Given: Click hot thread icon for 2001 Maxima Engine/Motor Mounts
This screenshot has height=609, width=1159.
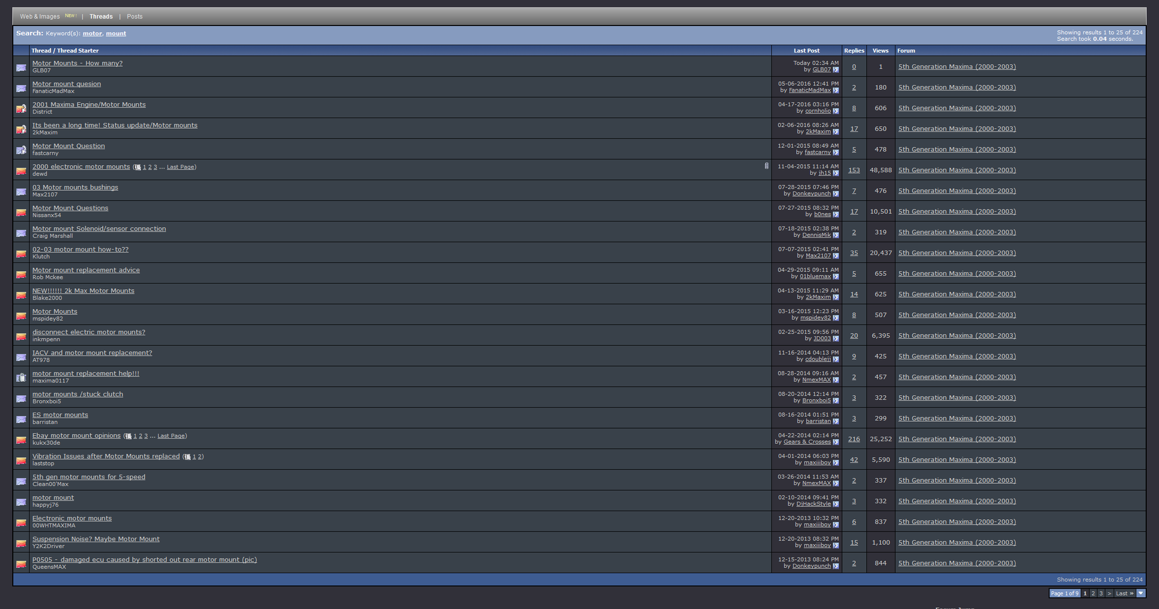Looking at the screenshot, I should click(x=21, y=108).
